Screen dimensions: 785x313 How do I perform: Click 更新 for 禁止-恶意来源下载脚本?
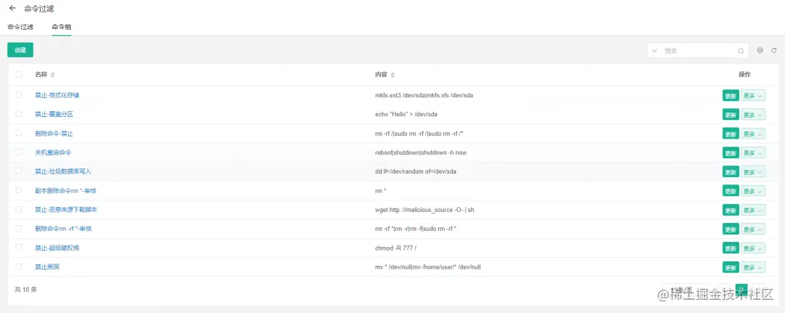pos(730,209)
